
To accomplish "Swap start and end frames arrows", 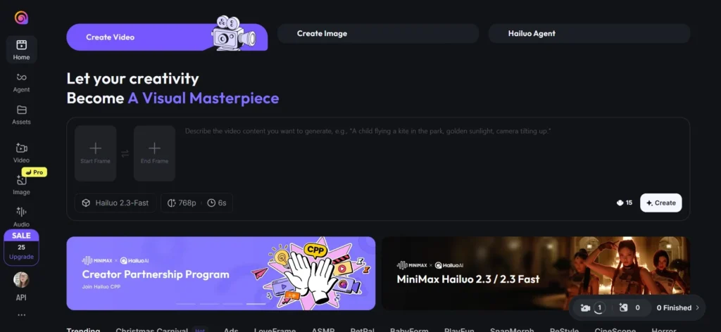I will [x=125, y=153].
